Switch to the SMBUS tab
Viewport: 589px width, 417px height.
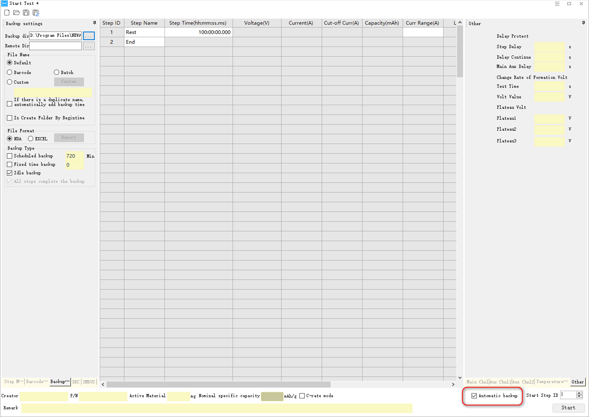(x=89, y=381)
